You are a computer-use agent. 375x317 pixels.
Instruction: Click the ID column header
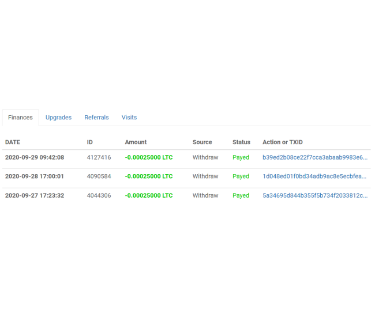pyautogui.click(x=90, y=142)
